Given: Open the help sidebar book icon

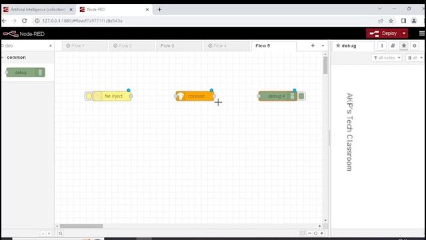Looking at the screenshot, I should point(393,46).
